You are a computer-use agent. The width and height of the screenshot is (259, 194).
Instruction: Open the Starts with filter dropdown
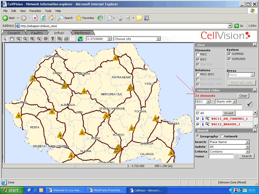234,102
